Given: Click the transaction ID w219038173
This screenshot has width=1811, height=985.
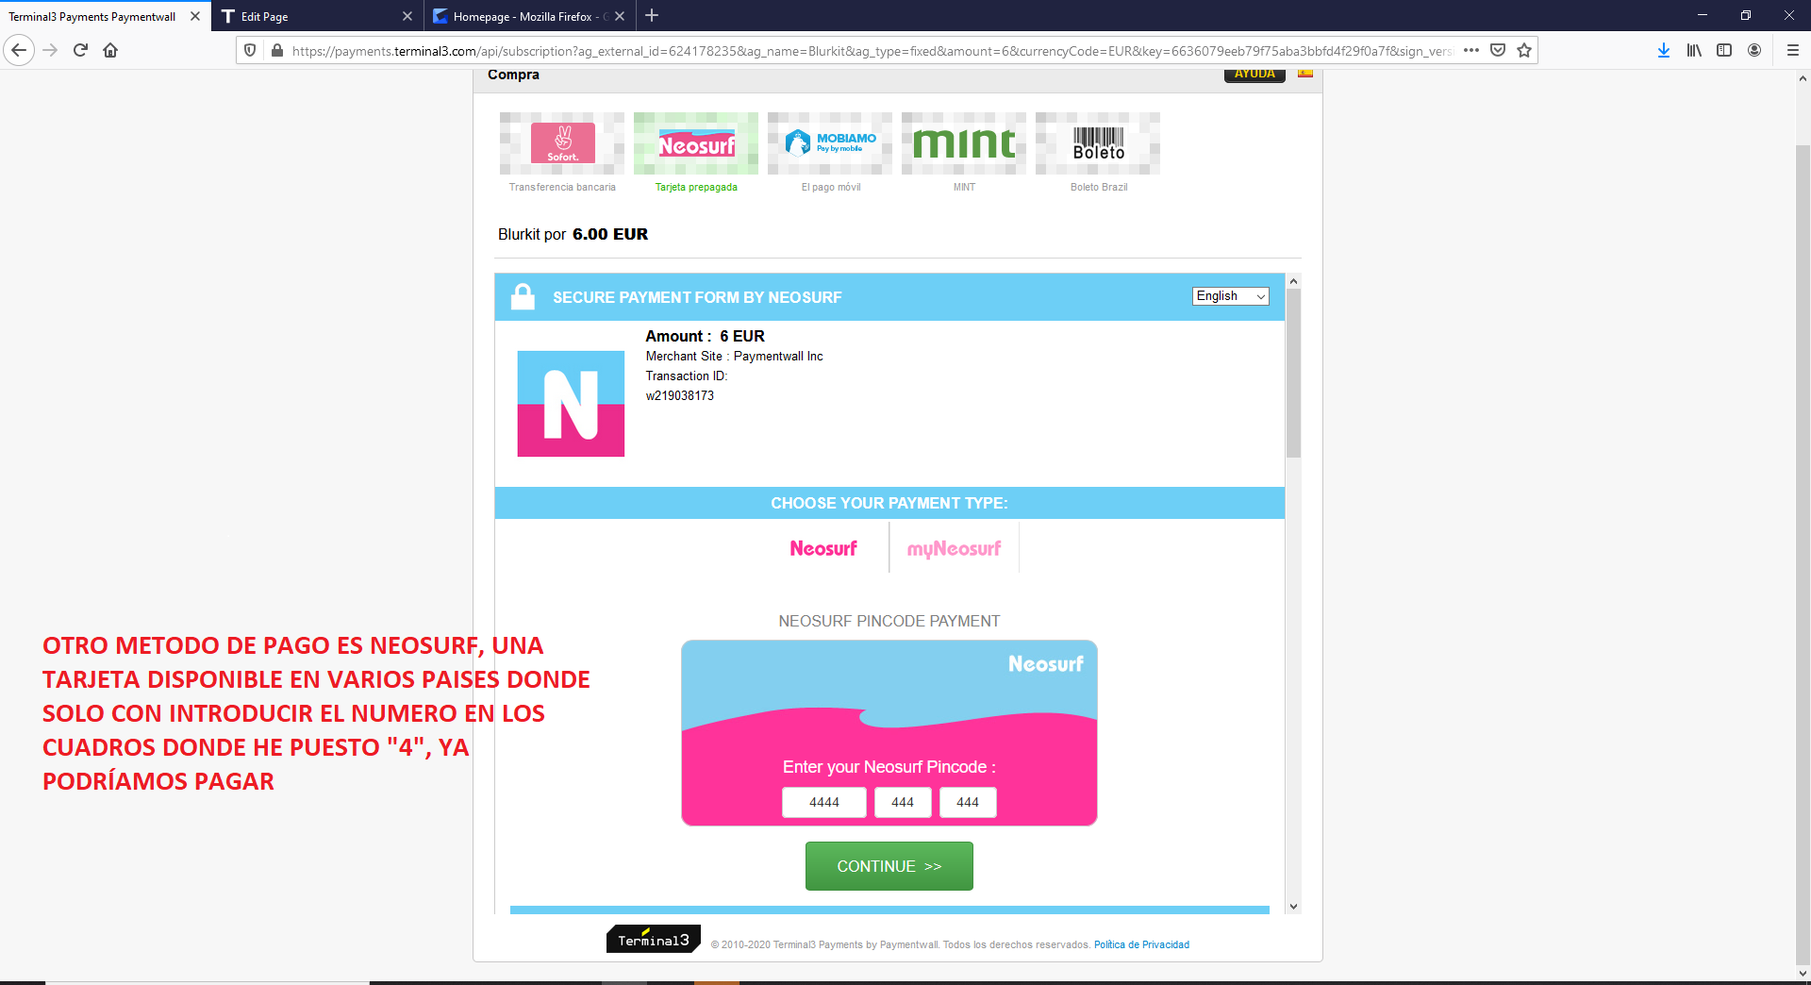Looking at the screenshot, I should (680, 395).
